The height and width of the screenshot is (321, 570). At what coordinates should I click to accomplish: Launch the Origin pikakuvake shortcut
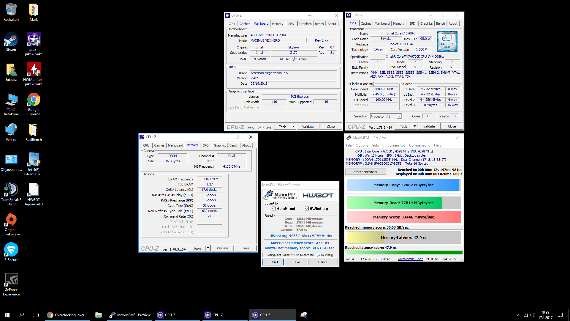(11, 224)
